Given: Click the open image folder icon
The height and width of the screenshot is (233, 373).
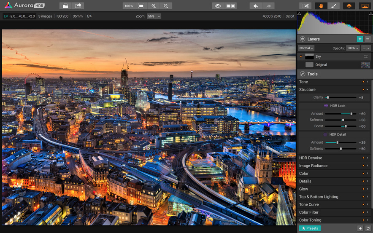Looking at the screenshot, I should [65, 6].
